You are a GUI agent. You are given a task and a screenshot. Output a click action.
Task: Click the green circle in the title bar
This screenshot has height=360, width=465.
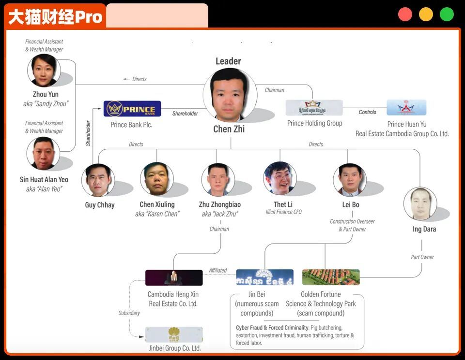[447, 14]
